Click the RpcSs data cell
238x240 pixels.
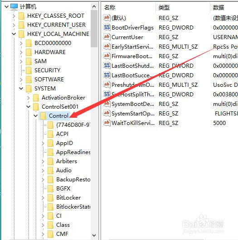[225, 46]
